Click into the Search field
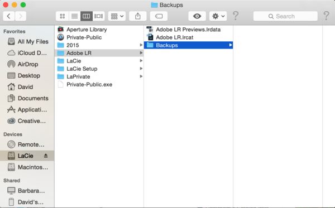The height and width of the screenshot is (208, 335). 285,16
